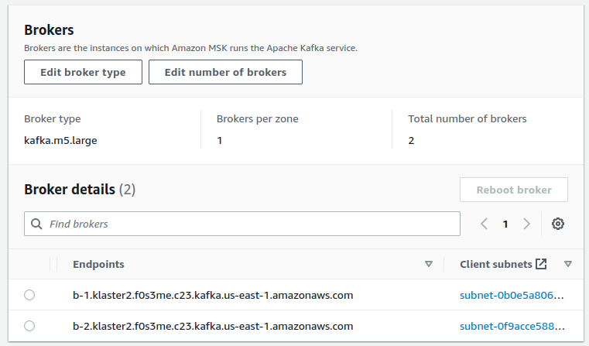Screen dimensions: 589x346
Task: Sort by Client subnets column arrow
Action: point(568,264)
